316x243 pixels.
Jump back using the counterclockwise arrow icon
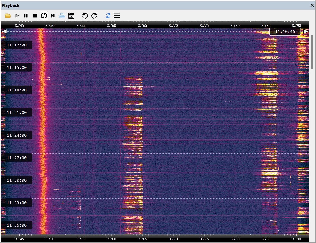pyautogui.click(x=85, y=16)
